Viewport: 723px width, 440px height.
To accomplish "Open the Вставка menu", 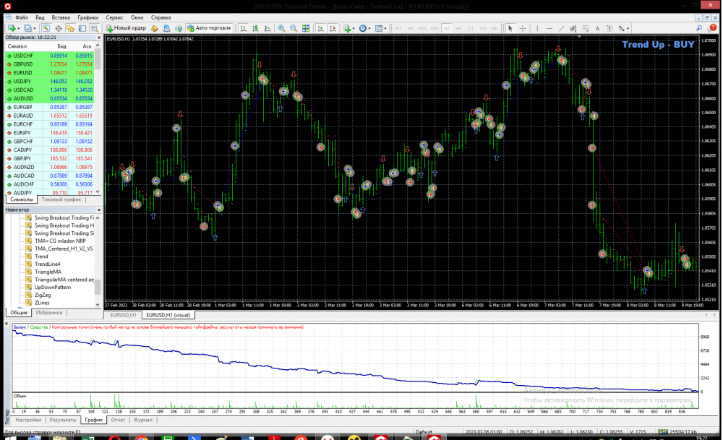I will click(61, 17).
